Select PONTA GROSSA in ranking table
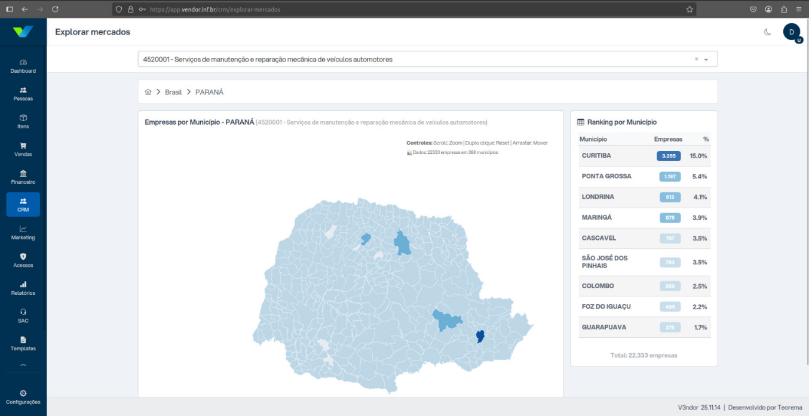 click(644, 177)
